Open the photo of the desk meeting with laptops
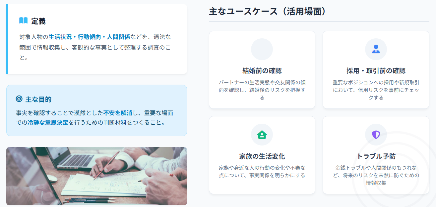The width and height of the screenshot is (436, 207). pyautogui.click(x=96, y=176)
